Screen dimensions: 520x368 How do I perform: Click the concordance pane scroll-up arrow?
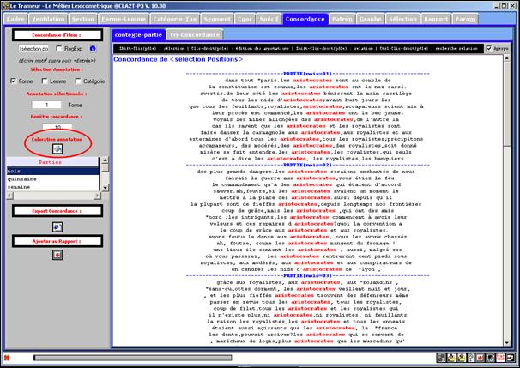[507, 58]
